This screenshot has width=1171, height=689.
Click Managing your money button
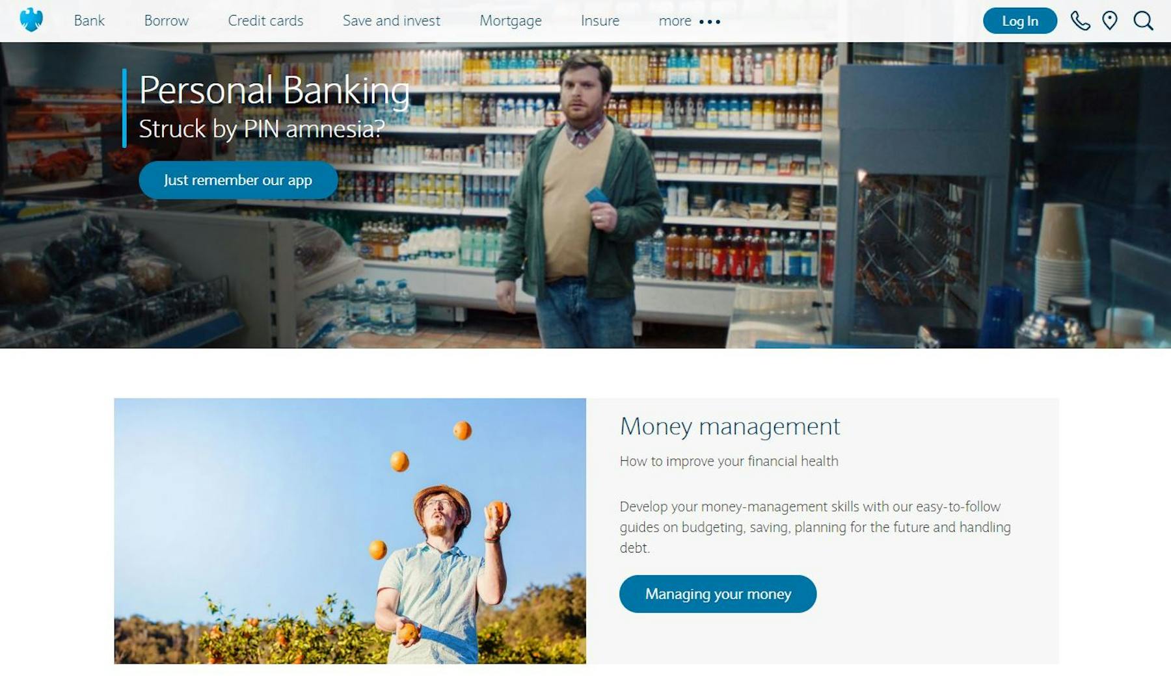coord(718,593)
